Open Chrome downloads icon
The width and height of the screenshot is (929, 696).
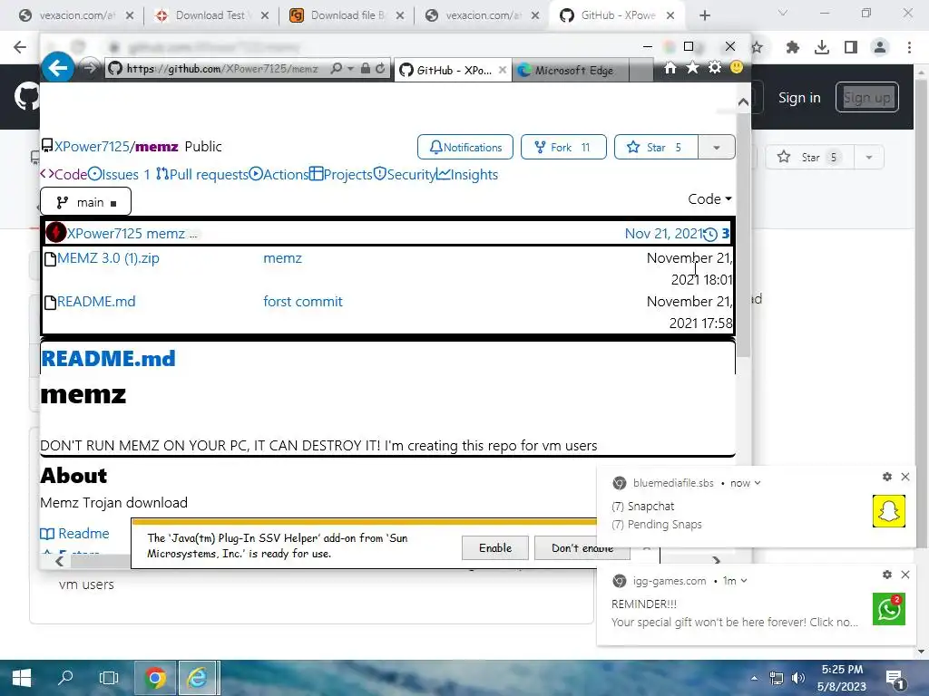(x=822, y=47)
